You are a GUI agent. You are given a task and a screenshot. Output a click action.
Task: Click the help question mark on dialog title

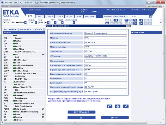pos(127,26)
